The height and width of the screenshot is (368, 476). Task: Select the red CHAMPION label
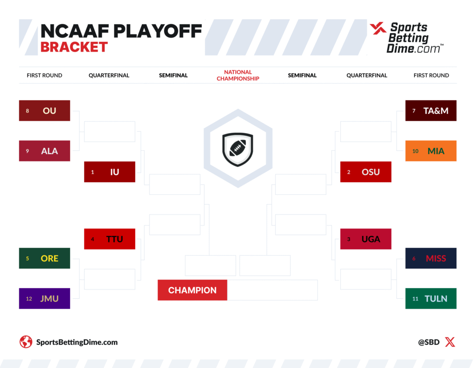(192, 290)
